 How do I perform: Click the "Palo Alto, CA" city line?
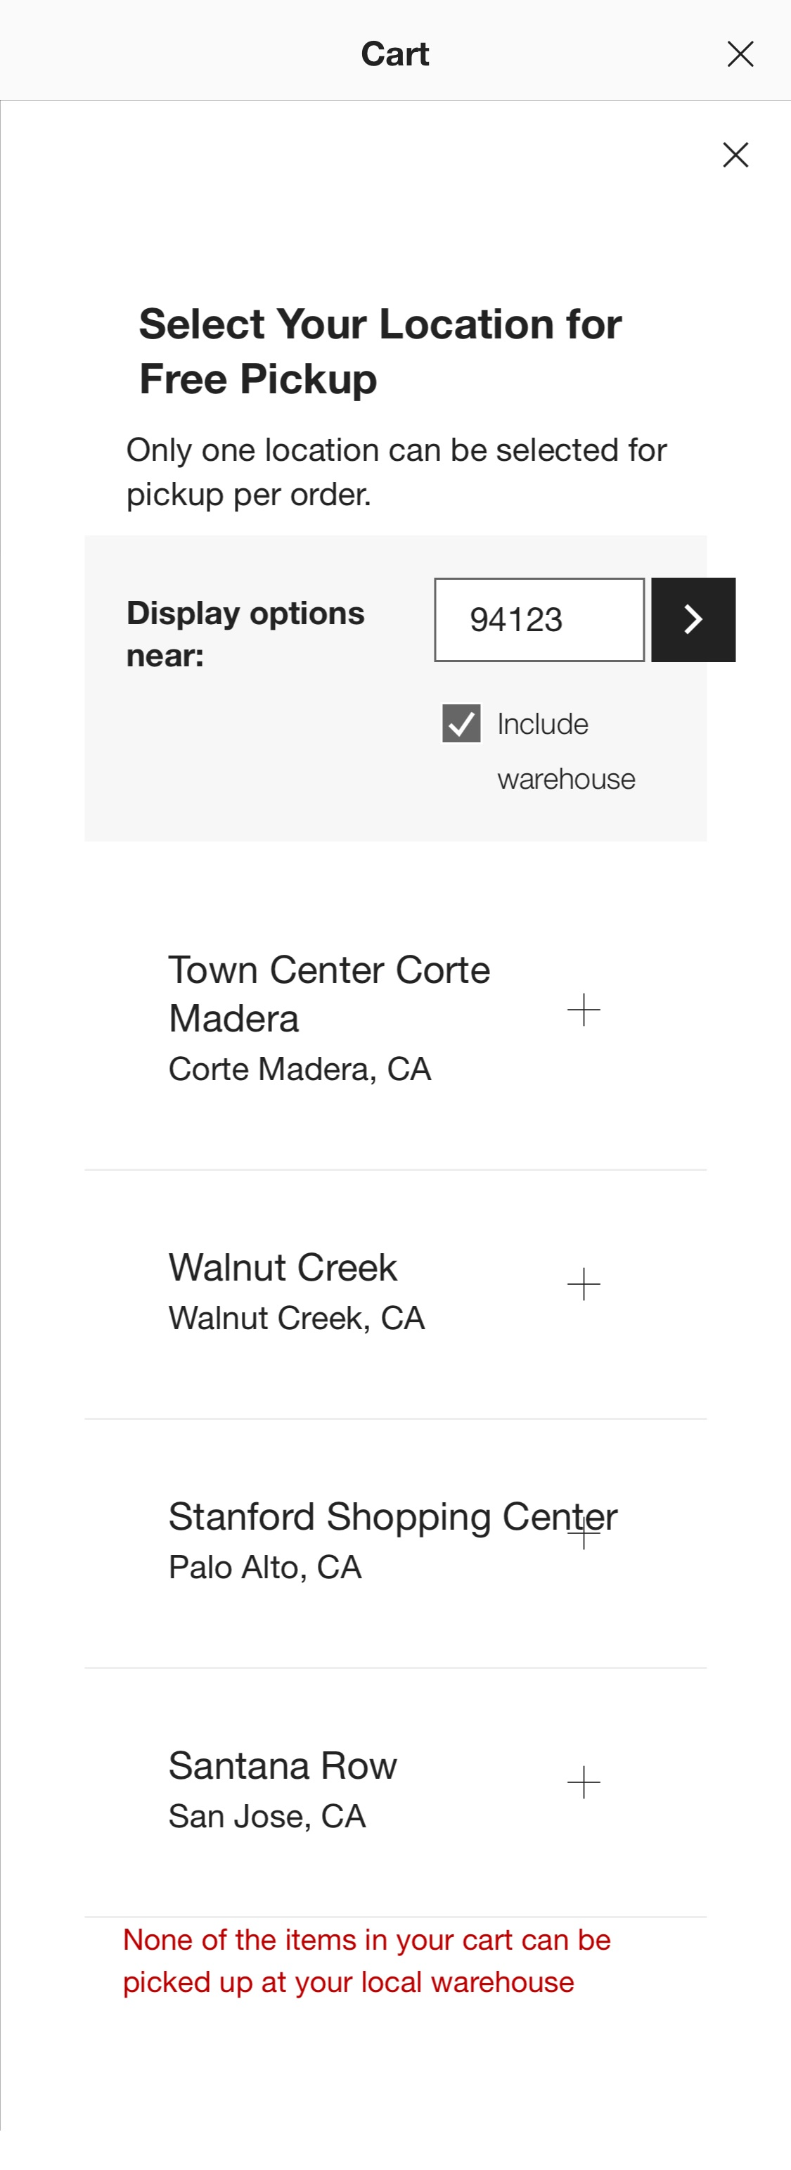(265, 1568)
